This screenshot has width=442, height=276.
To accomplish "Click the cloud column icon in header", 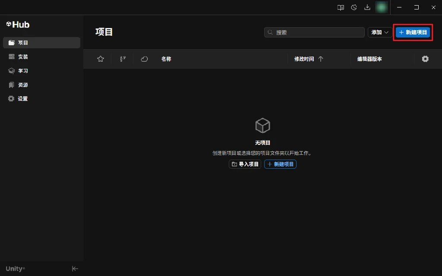I will pyautogui.click(x=145, y=59).
